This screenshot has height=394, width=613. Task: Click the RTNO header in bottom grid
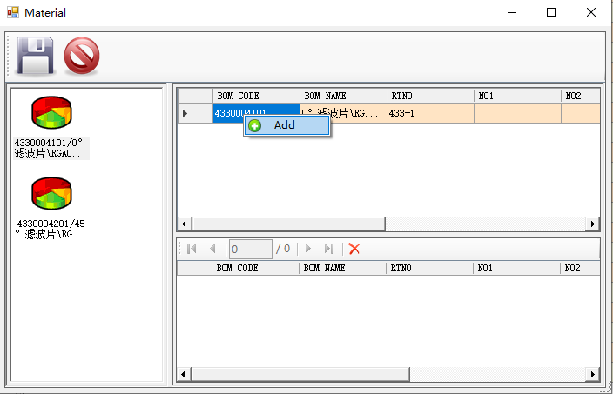coord(430,269)
